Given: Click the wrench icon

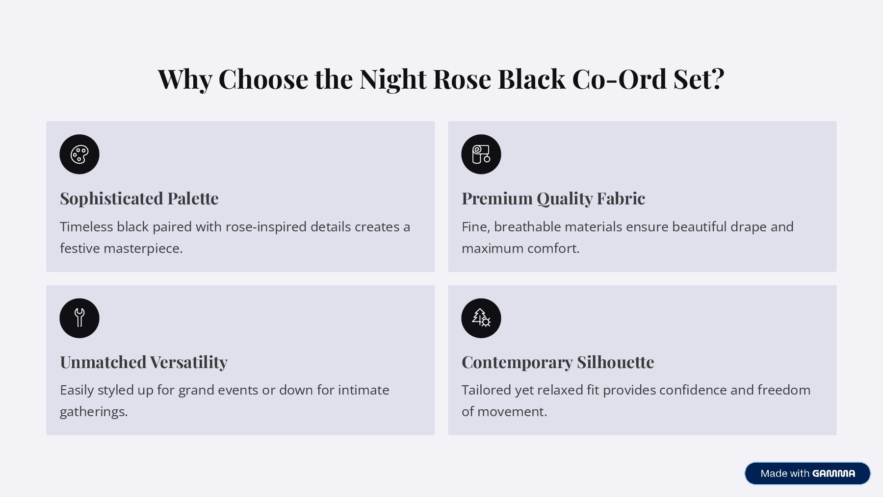Looking at the screenshot, I should pyautogui.click(x=79, y=318).
